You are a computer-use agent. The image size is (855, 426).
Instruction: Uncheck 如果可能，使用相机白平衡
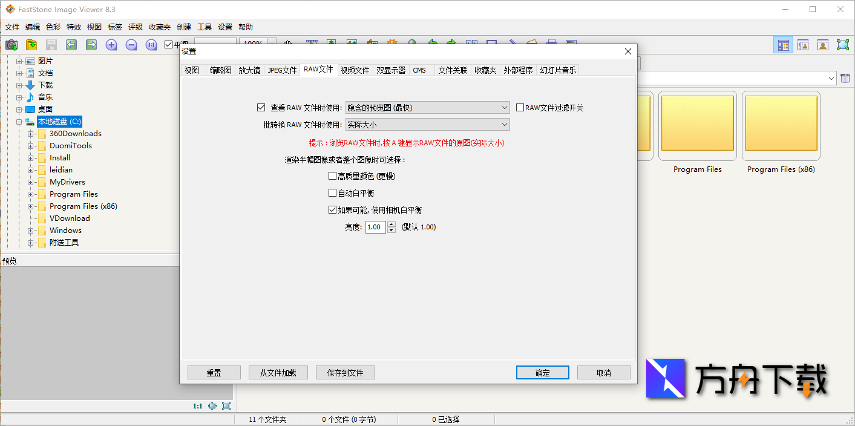pyautogui.click(x=333, y=209)
